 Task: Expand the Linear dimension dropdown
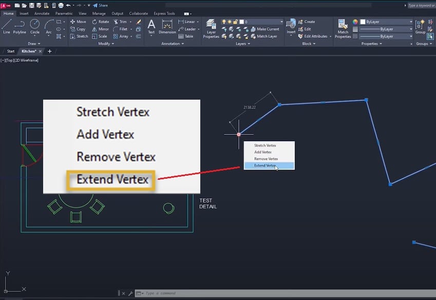197,22
